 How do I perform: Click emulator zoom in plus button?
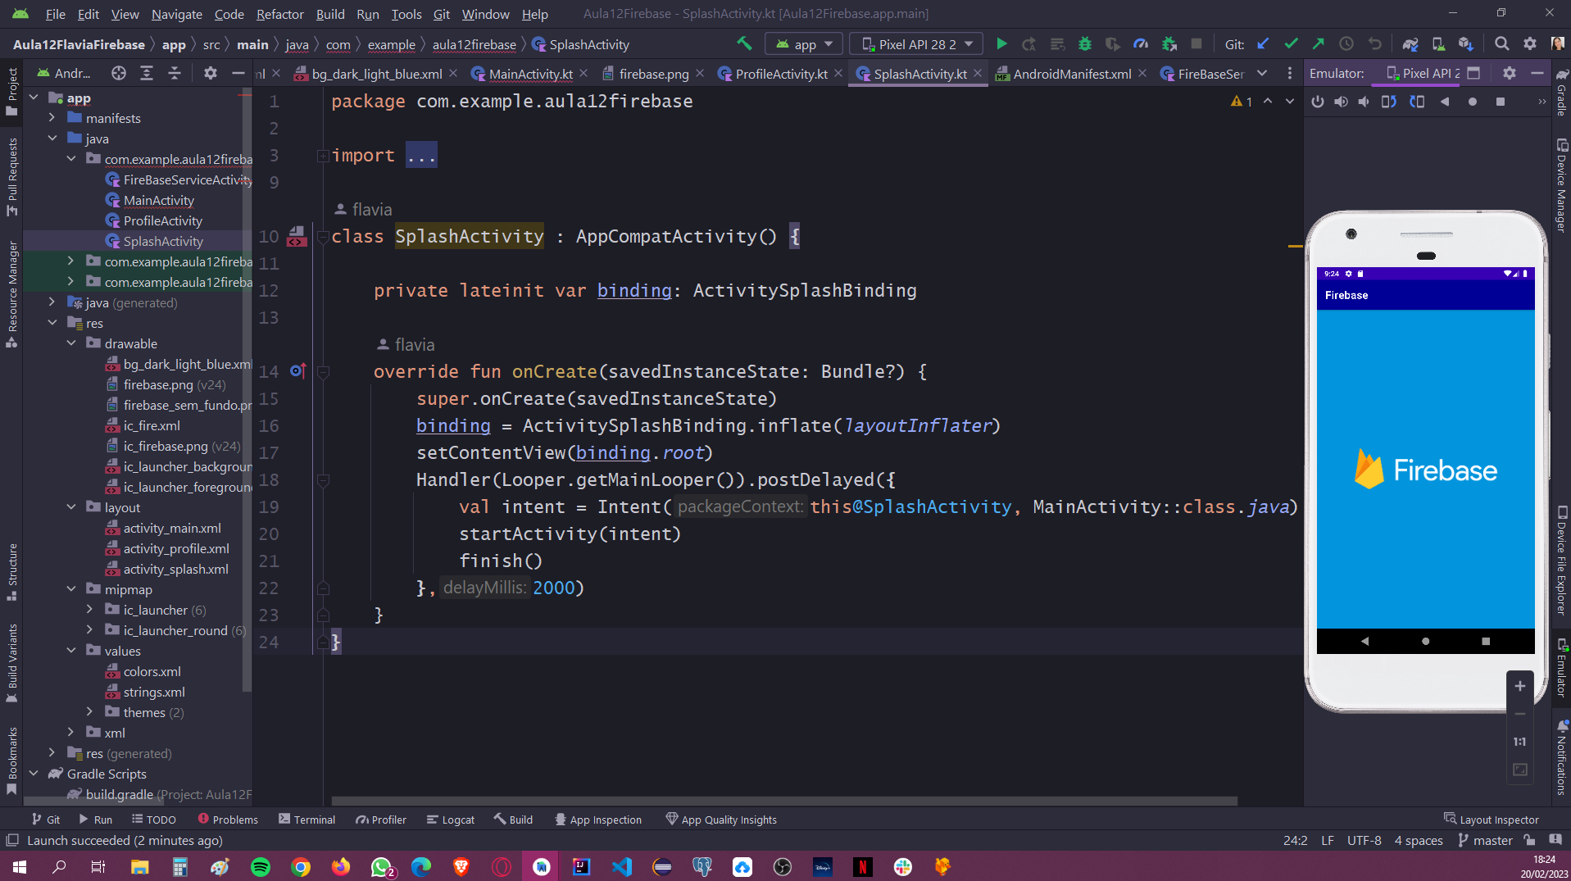[x=1519, y=686]
